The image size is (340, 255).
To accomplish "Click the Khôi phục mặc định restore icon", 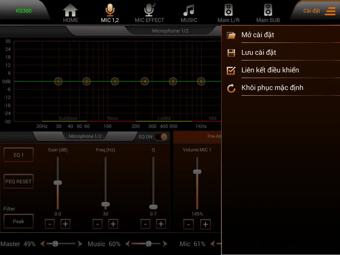I will (231, 88).
